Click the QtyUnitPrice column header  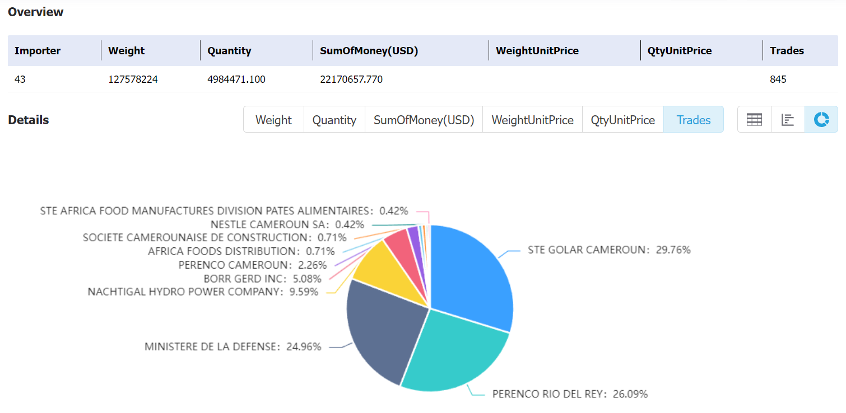[680, 50]
